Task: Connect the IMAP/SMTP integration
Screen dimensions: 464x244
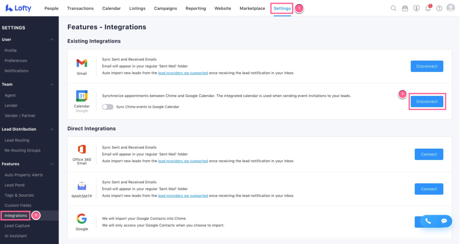Action: point(429,189)
